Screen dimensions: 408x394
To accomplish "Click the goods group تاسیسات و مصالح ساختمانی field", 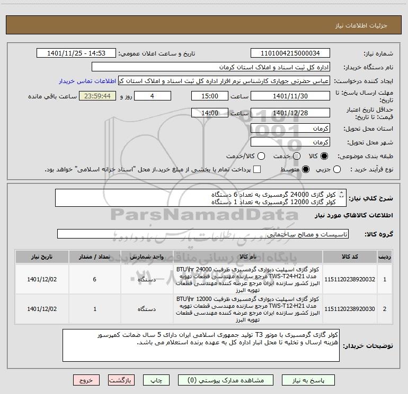I will [203, 234].
